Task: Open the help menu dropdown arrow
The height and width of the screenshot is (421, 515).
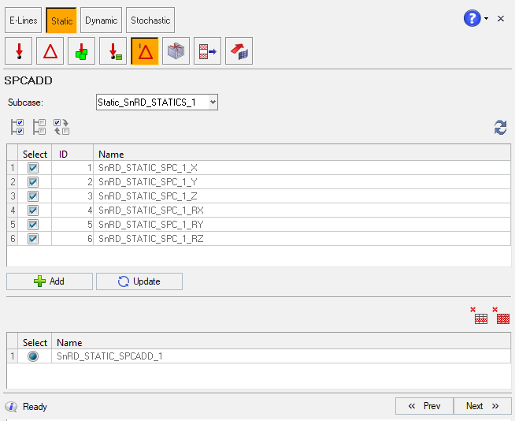Action: coord(487,18)
